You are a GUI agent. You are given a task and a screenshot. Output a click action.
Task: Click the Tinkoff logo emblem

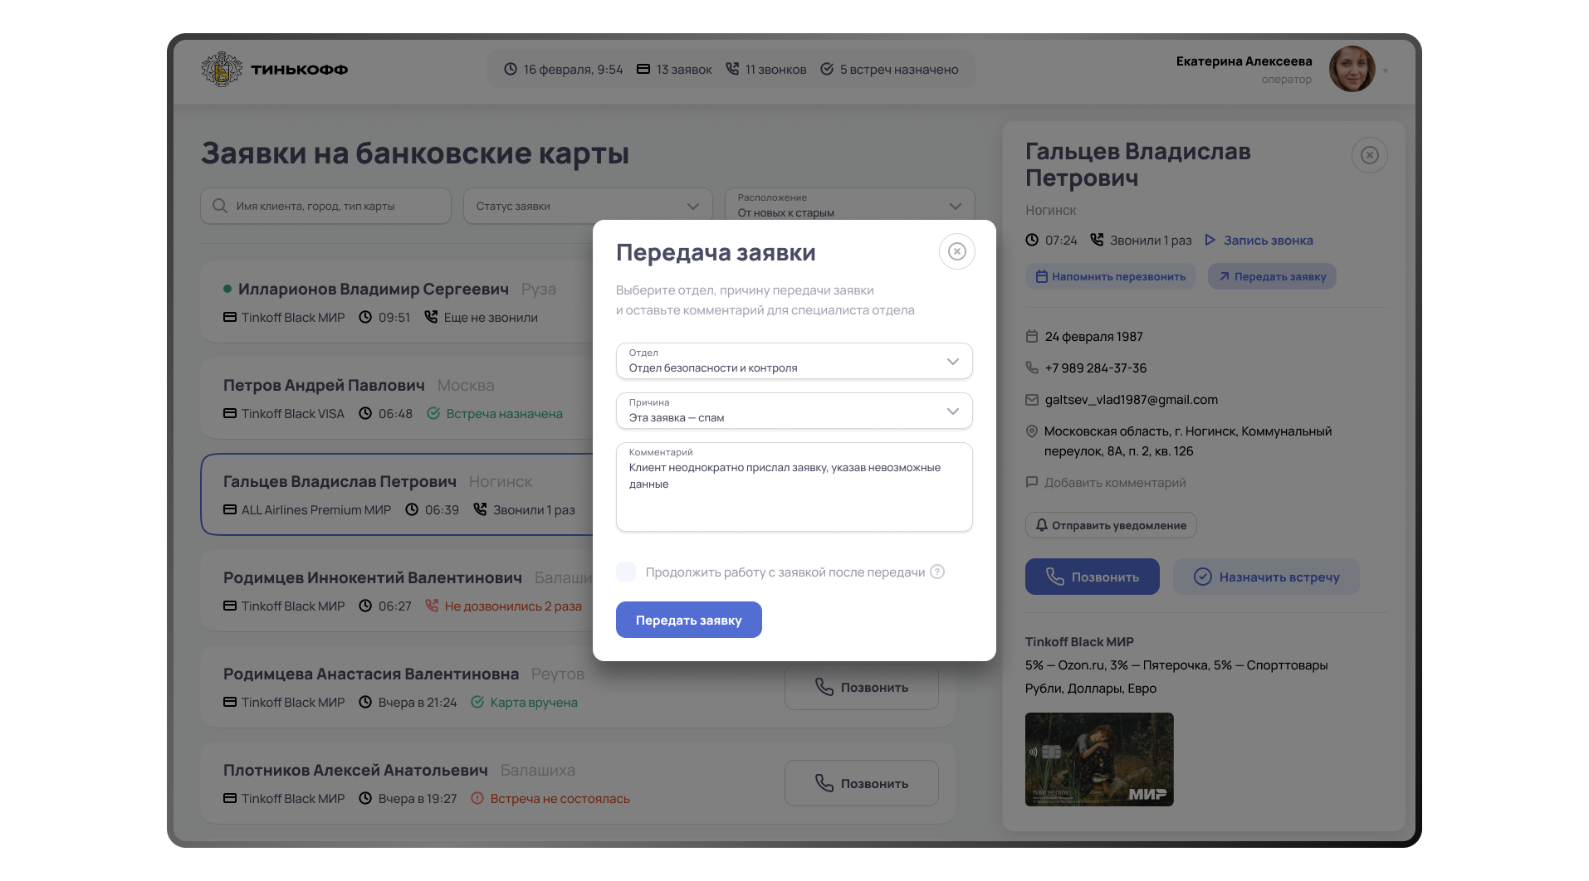pyautogui.click(x=222, y=70)
